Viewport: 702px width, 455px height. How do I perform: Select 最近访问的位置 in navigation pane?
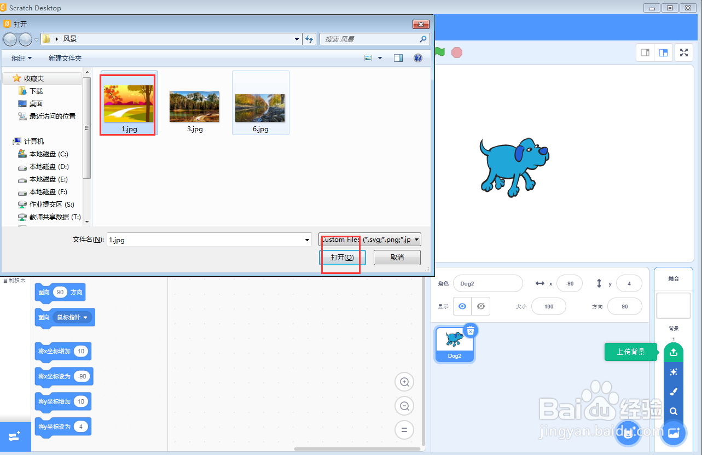point(53,116)
